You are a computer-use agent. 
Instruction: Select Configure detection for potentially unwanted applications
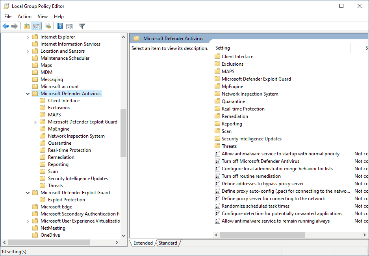282,214
